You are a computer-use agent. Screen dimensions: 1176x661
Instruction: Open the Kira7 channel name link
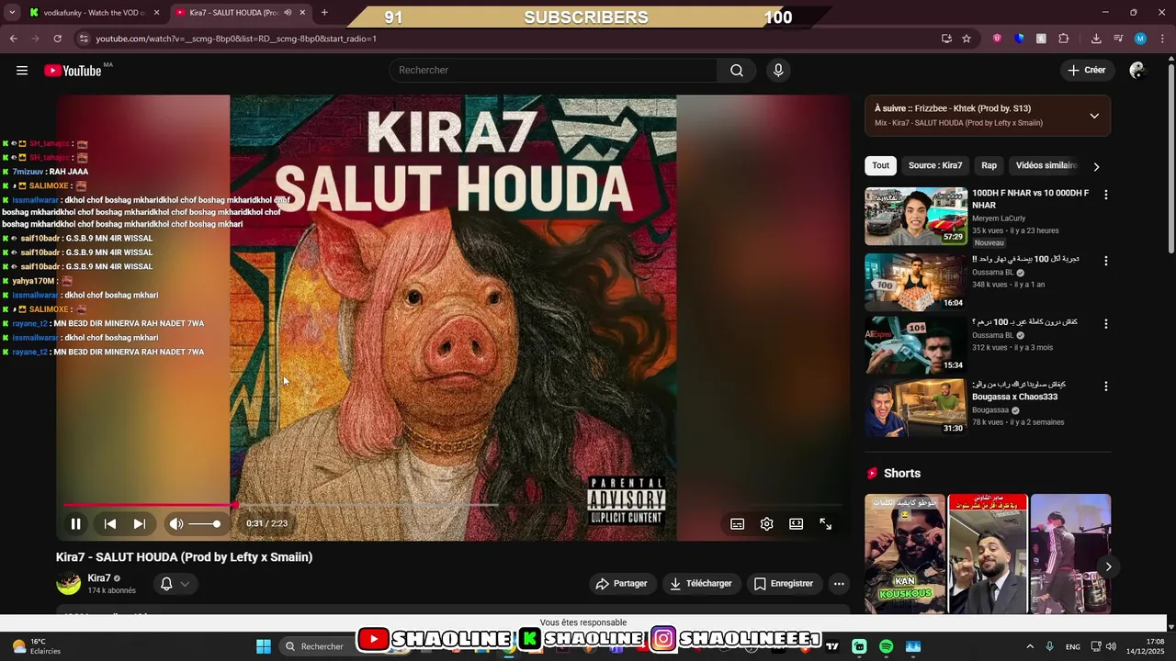pos(99,578)
